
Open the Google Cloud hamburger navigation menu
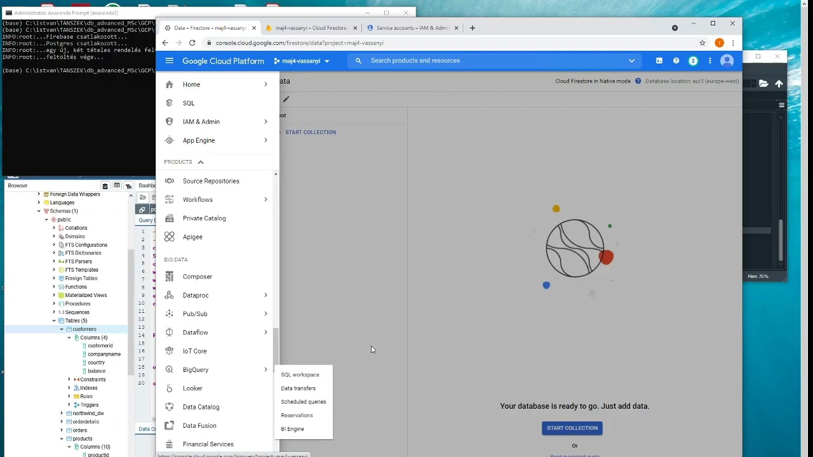[169, 61]
